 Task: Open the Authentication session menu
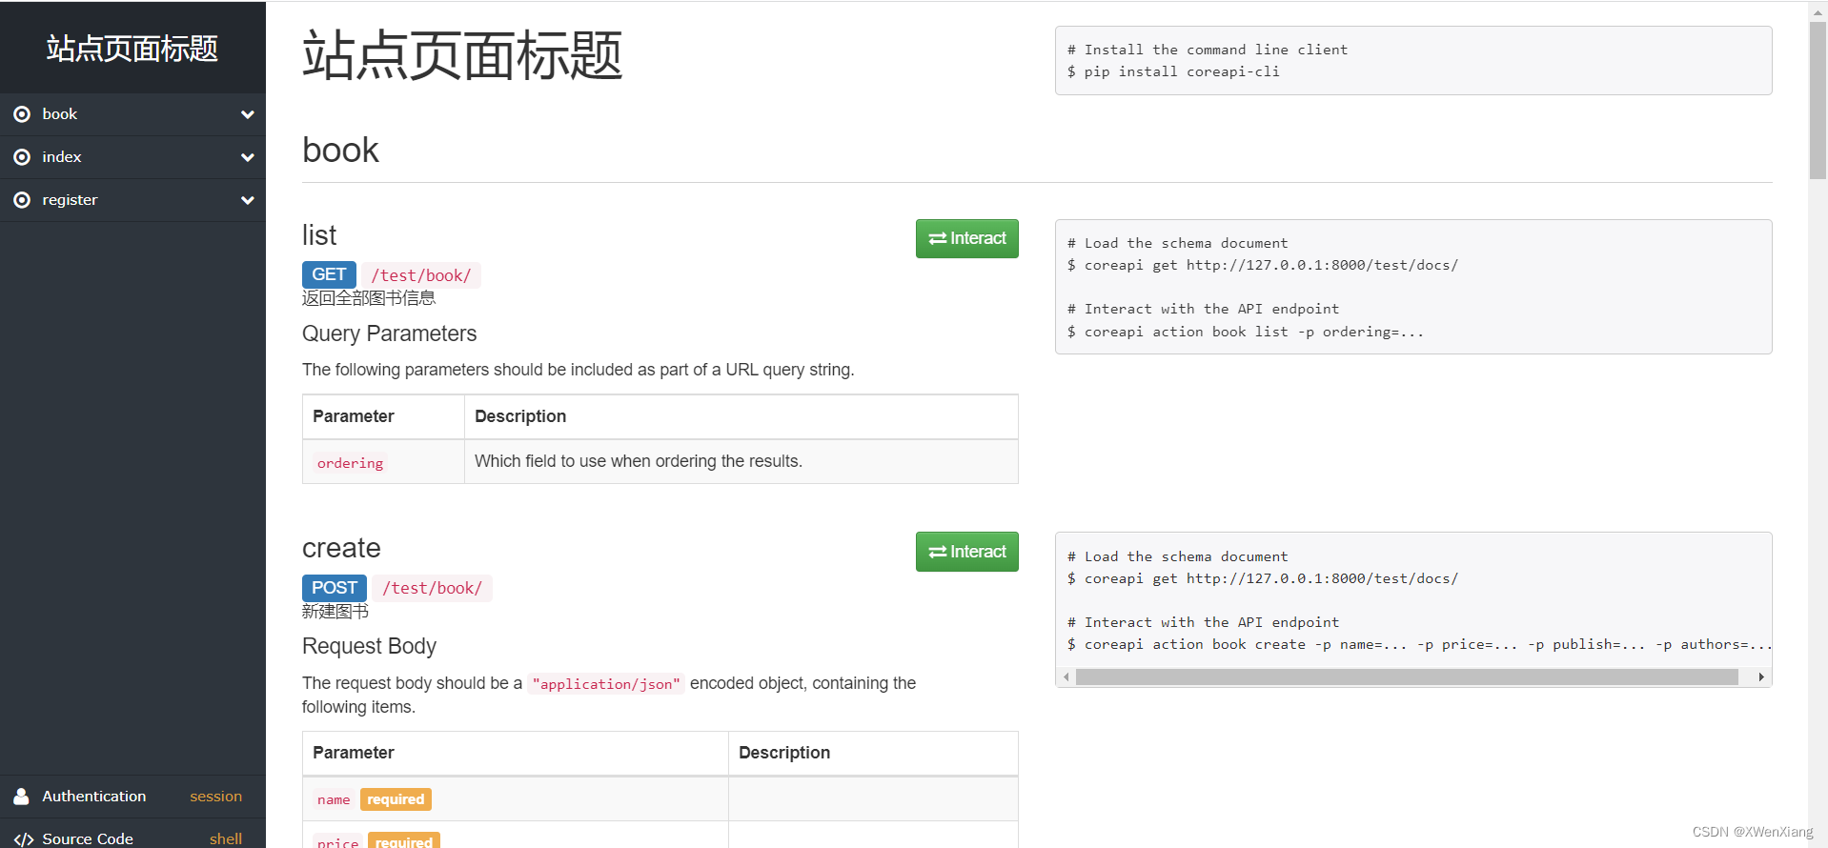[x=132, y=797]
